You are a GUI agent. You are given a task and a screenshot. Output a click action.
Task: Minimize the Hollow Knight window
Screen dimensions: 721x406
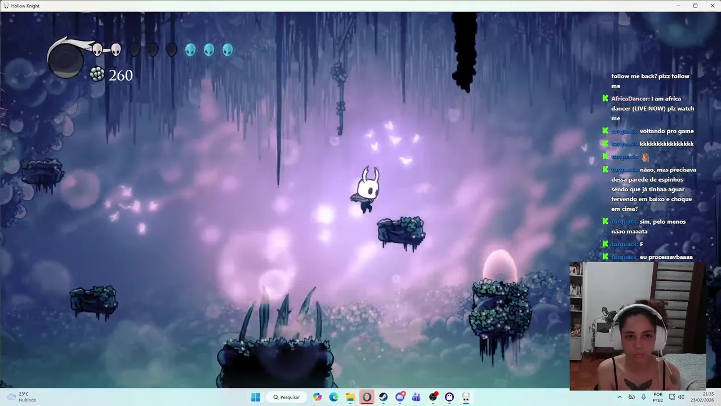tap(679, 6)
